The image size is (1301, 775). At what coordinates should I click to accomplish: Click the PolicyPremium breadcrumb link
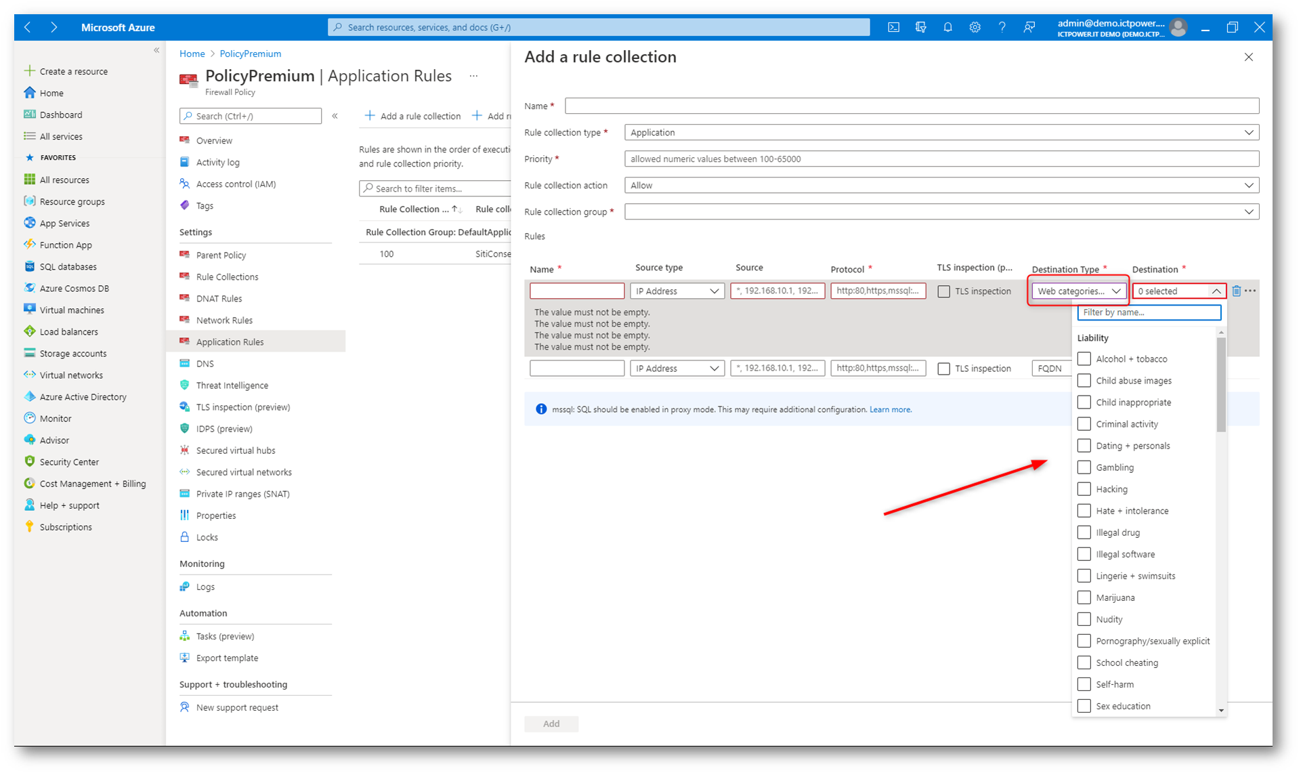point(250,54)
